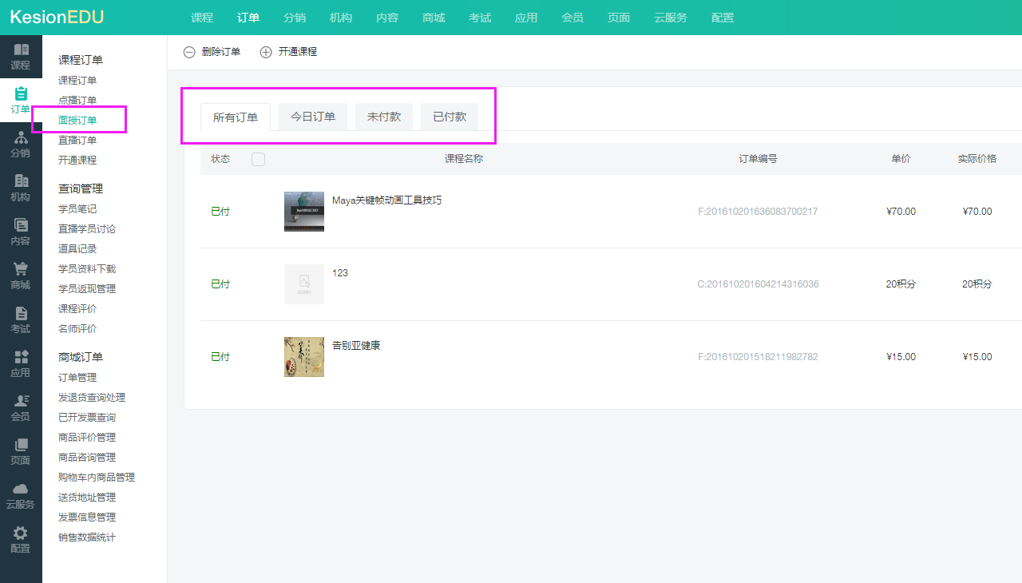The width and height of the screenshot is (1022, 583).
Task: Click the Maya关键帧动画工具技巧 course thumbnail
Action: tap(304, 212)
